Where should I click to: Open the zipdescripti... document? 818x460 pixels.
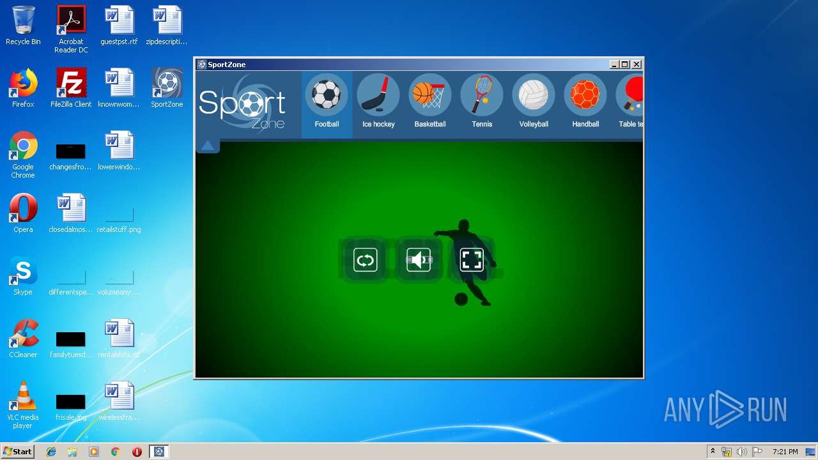(x=167, y=26)
